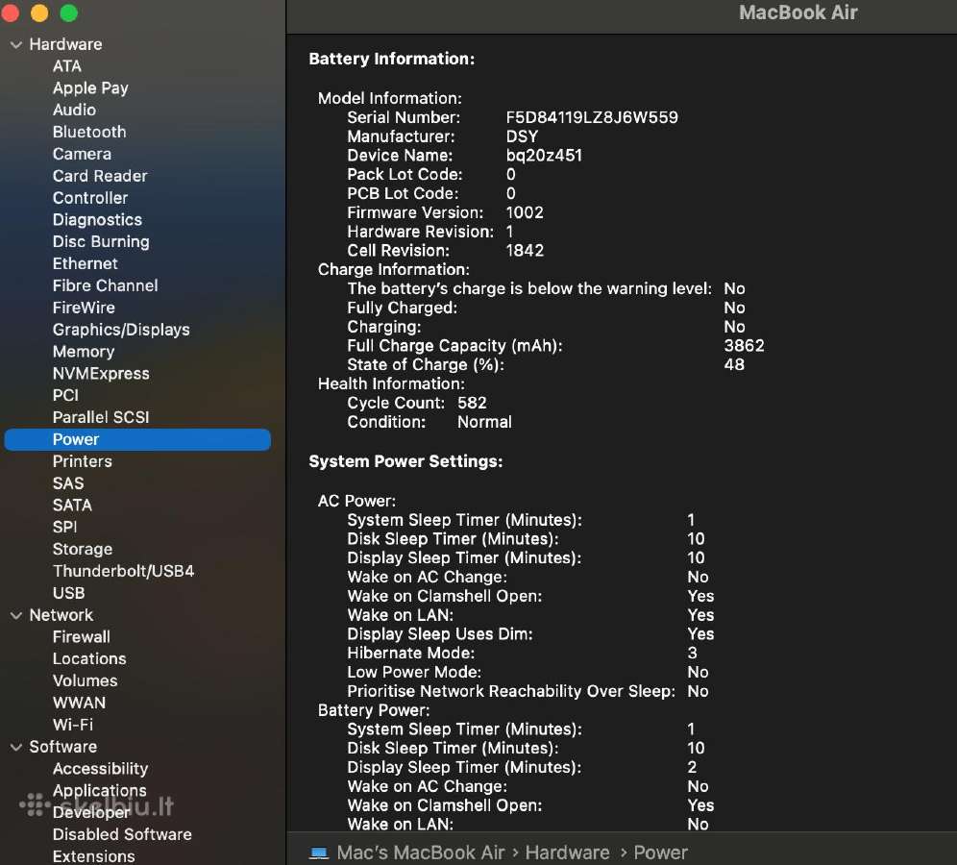Open the Controller item
Viewport: 957px width, 865px height.
click(x=90, y=198)
